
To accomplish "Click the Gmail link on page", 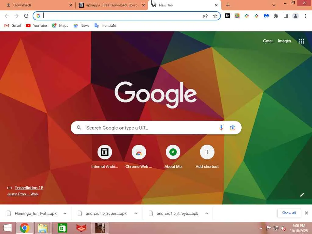I will point(268,41).
